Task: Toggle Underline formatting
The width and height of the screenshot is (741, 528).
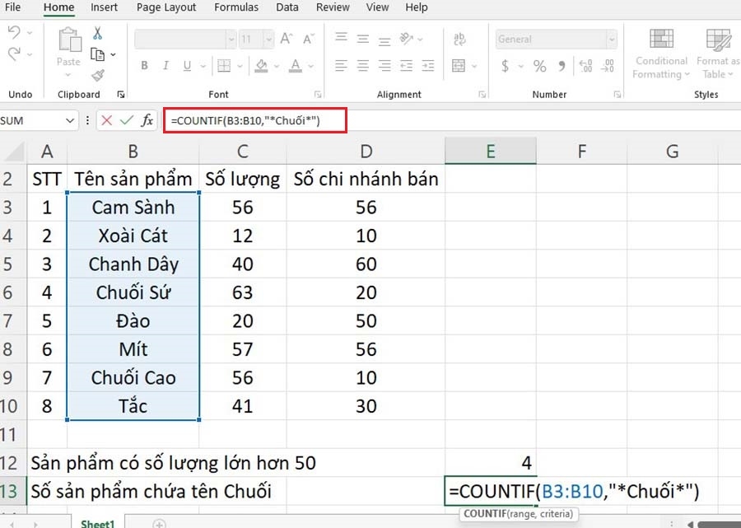Action: point(187,66)
